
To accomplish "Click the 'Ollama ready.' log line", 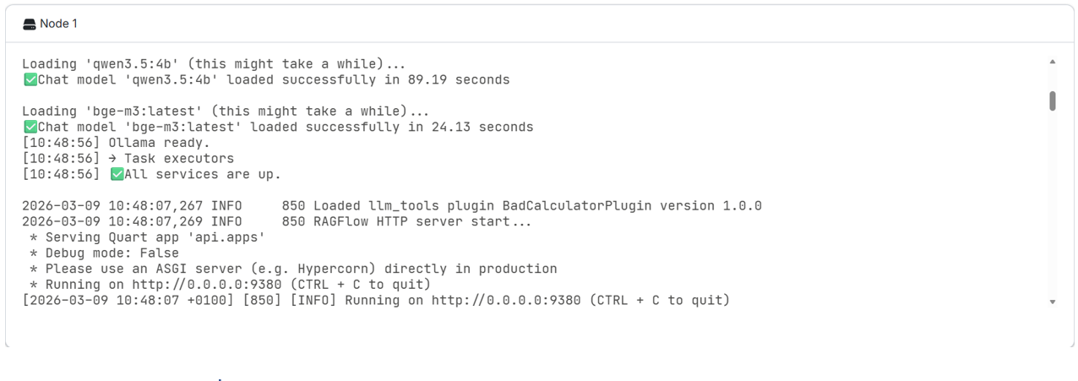I will point(159,143).
